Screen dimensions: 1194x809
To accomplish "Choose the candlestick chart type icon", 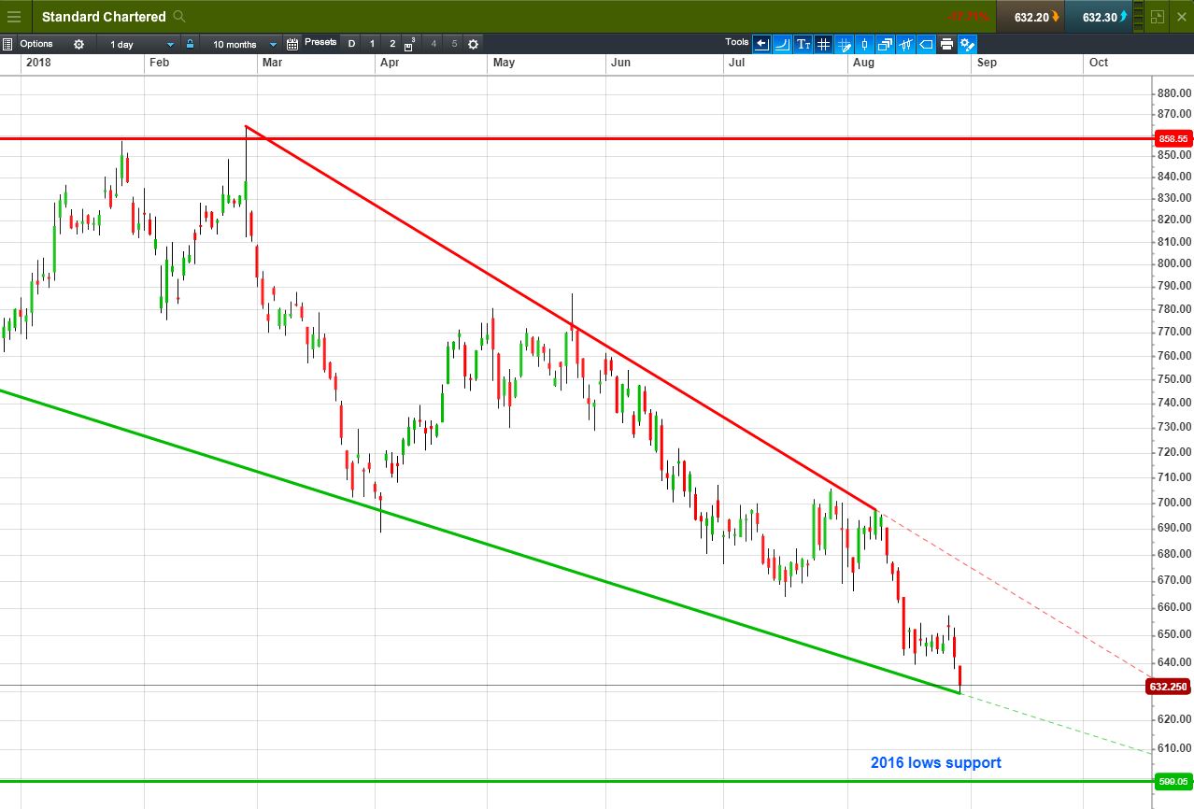I will click(x=864, y=44).
